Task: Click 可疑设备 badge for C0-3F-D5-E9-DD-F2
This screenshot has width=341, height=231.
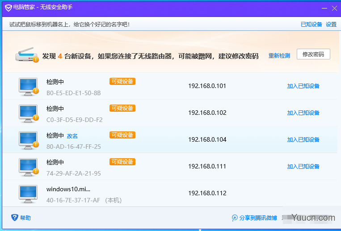Action: pyautogui.click(x=122, y=108)
